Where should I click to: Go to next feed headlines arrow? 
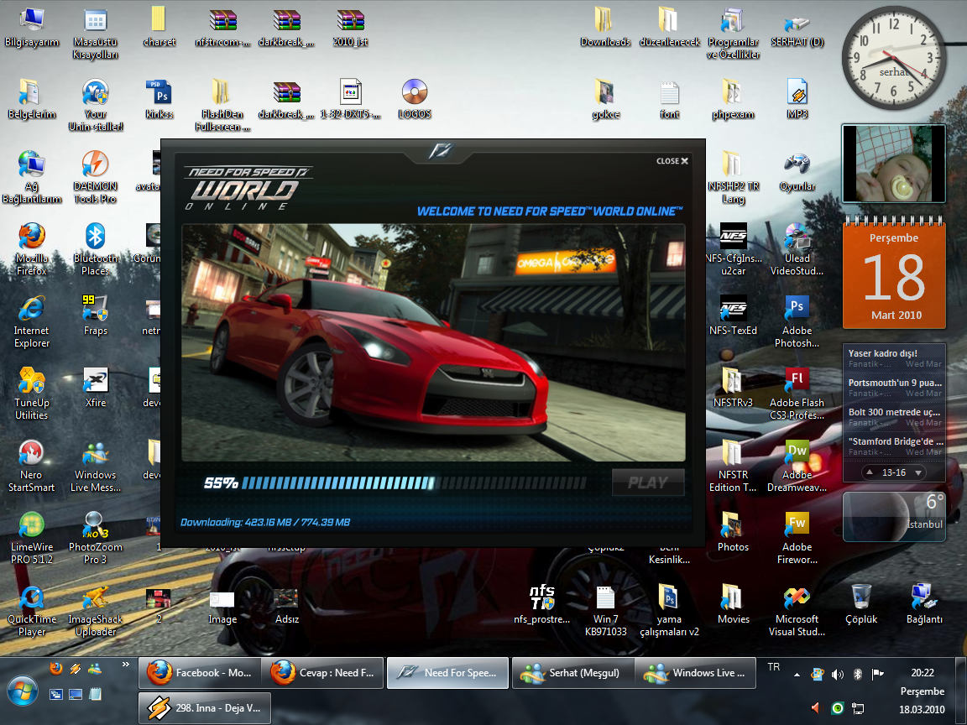point(917,472)
